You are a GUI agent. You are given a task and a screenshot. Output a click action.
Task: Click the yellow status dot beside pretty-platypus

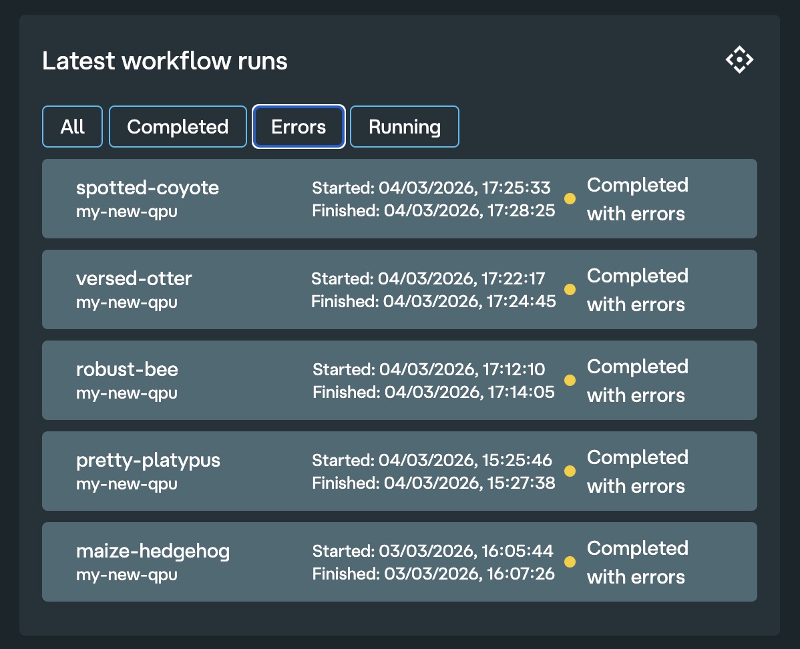coord(570,471)
